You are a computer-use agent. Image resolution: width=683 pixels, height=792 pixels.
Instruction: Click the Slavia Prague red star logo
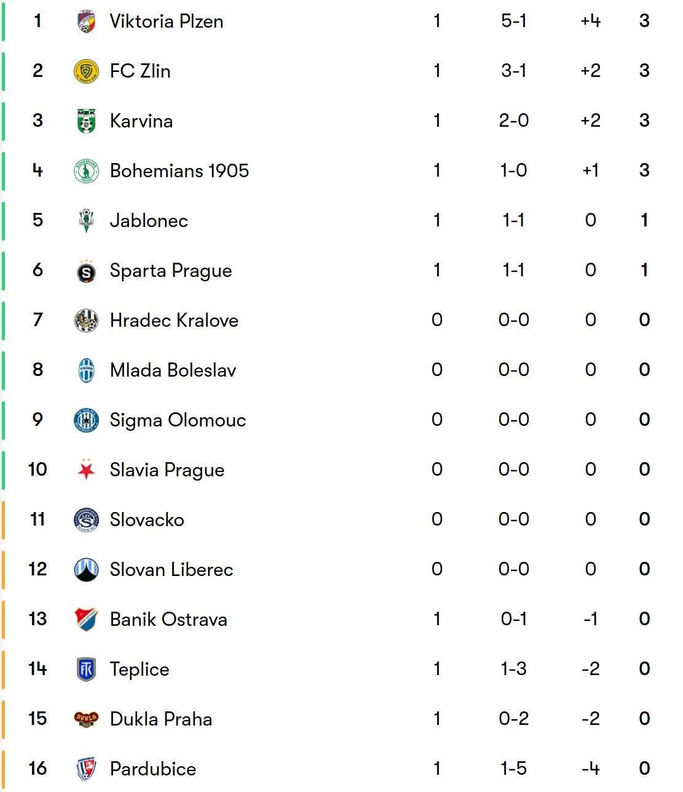(x=86, y=470)
